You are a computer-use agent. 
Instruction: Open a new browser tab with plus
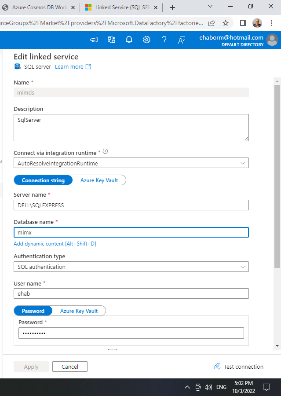coord(172,7)
